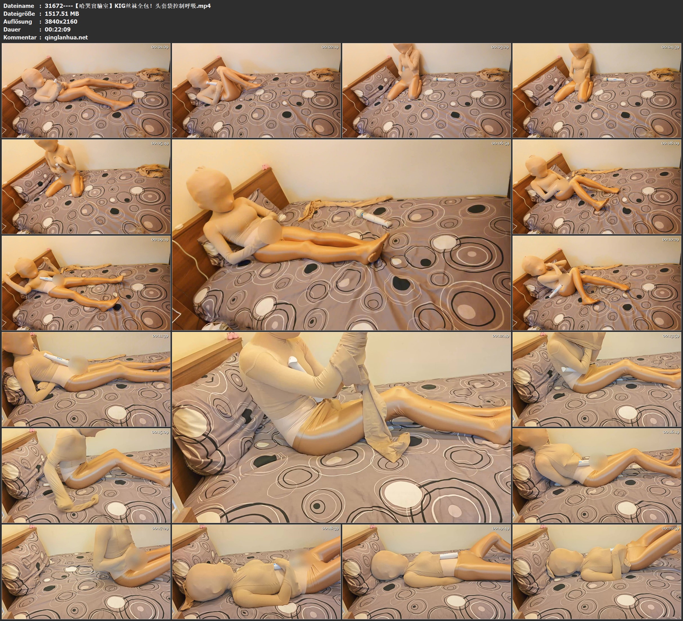Open the frame marked 00:03:29

[x=426, y=90]
